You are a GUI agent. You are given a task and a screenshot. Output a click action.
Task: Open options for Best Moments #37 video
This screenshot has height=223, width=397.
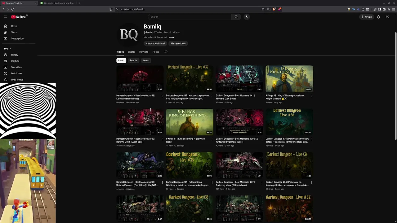[x=262, y=182]
